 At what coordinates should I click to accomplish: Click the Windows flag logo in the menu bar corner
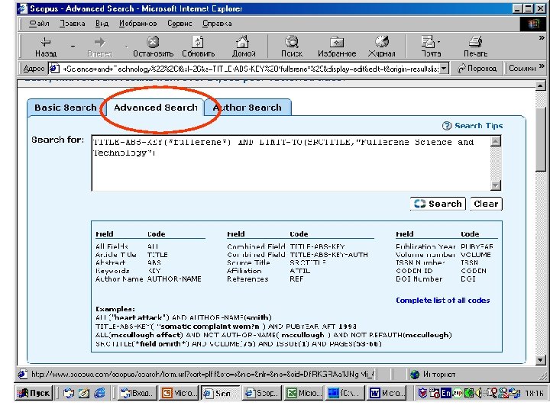click(533, 24)
